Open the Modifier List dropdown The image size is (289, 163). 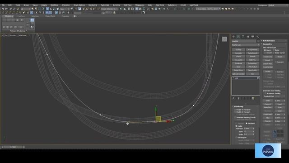(246, 45)
